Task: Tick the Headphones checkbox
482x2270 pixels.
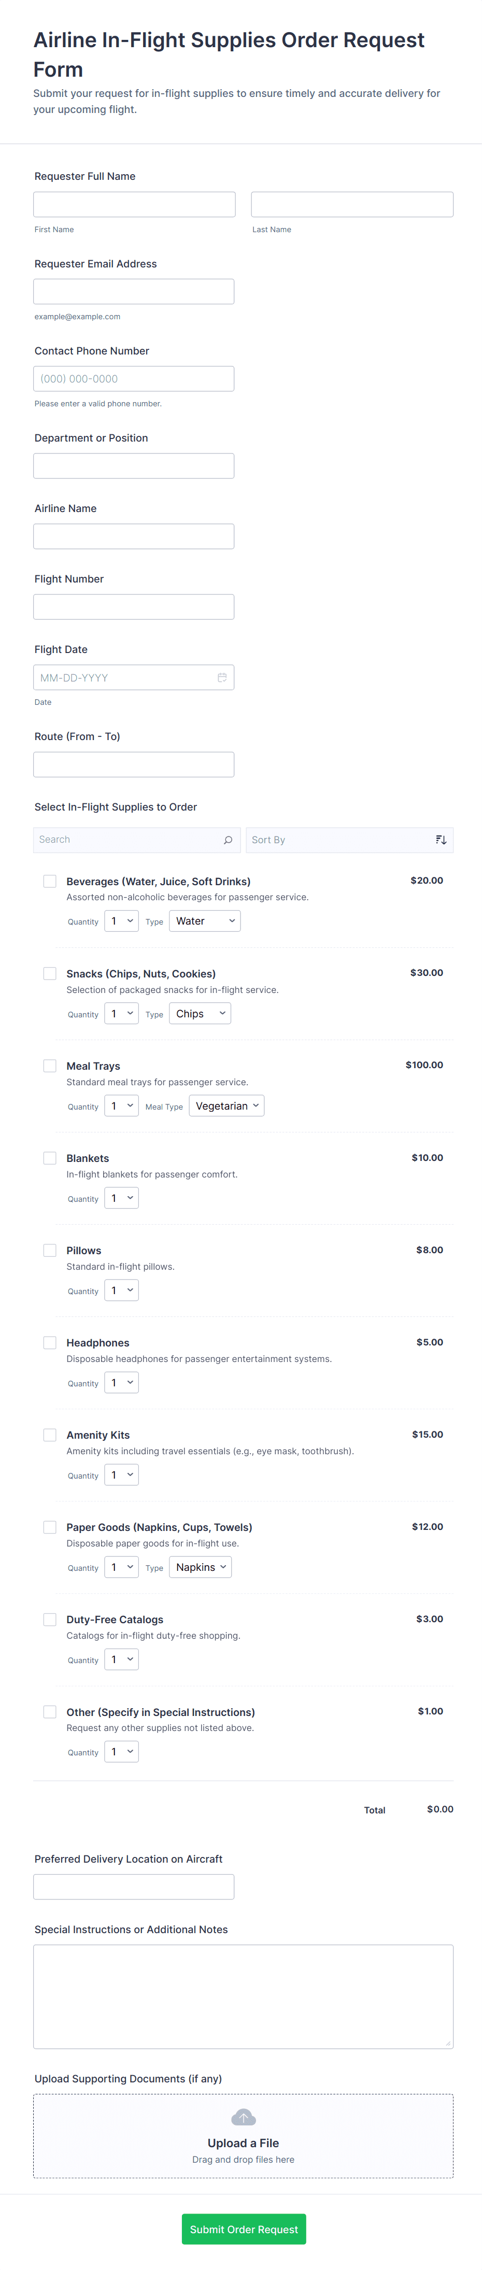Action: [50, 1342]
